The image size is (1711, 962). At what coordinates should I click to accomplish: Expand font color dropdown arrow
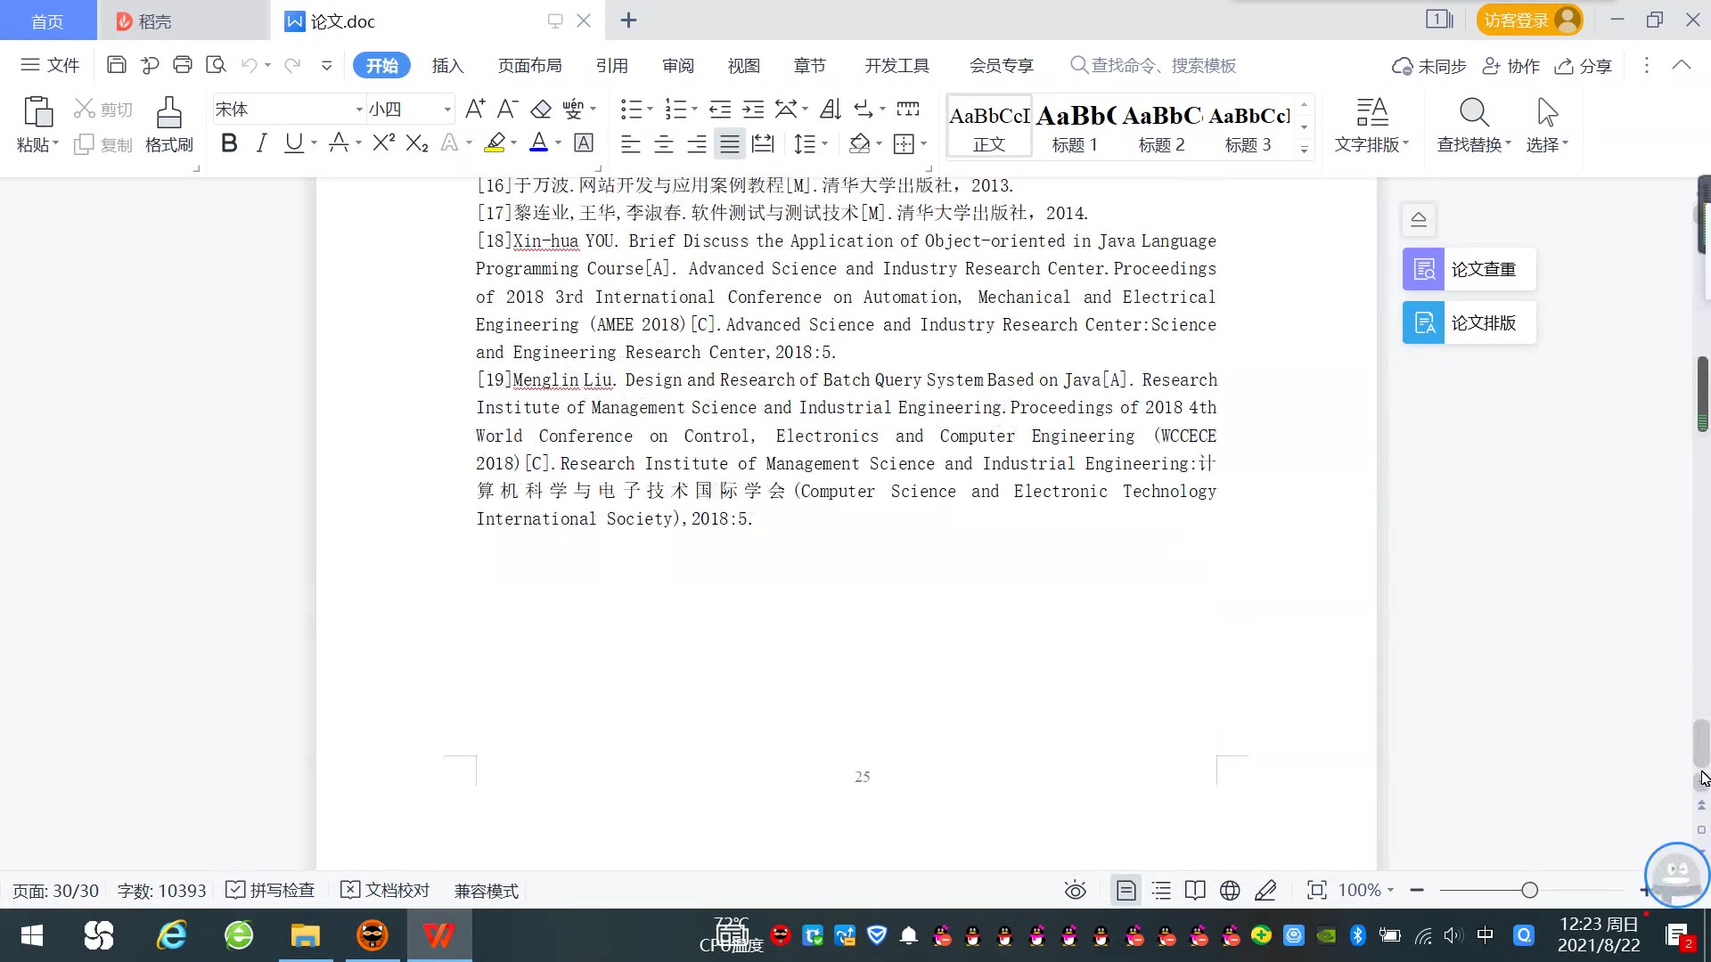[x=559, y=143]
